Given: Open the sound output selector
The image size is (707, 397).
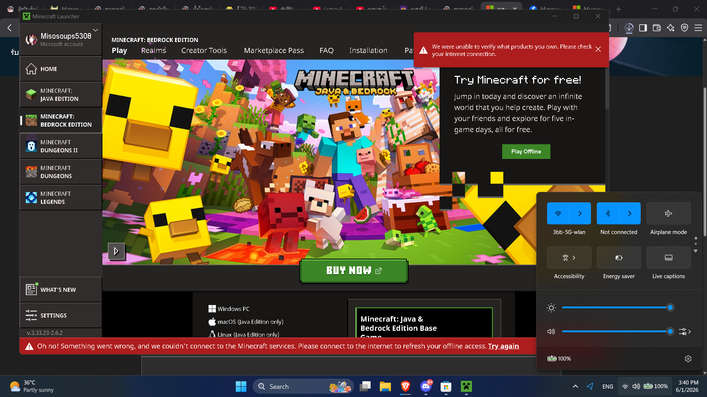Looking at the screenshot, I should [685, 332].
